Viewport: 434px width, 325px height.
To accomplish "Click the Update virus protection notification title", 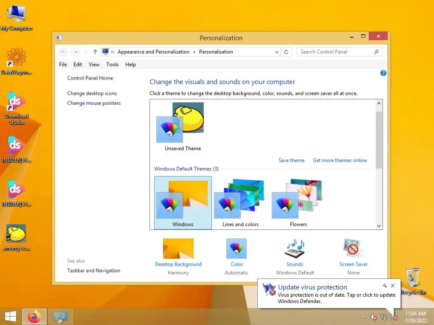I will pyautogui.click(x=312, y=287).
